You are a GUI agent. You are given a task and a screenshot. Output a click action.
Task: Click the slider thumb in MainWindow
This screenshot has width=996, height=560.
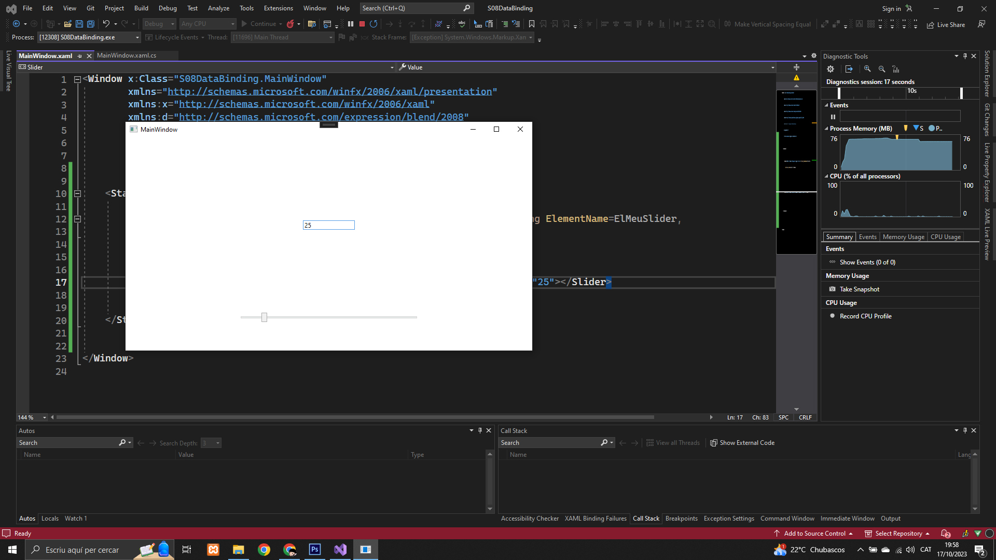[x=264, y=317]
